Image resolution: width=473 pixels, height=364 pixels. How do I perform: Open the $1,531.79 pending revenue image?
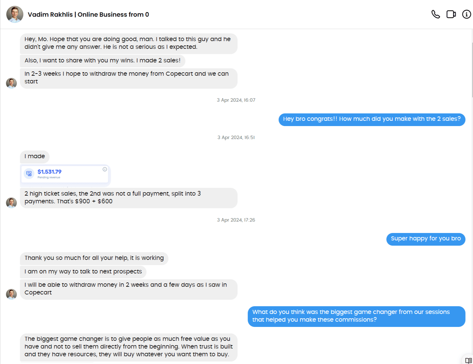click(x=65, y=175)
